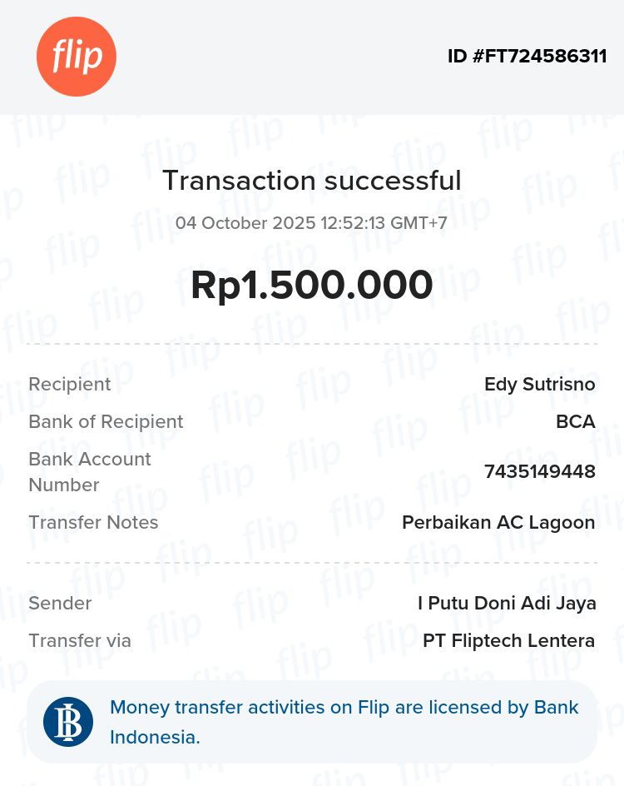Select the transaction ID #FT724586311

pyautogui.click(x=527, y=57)
